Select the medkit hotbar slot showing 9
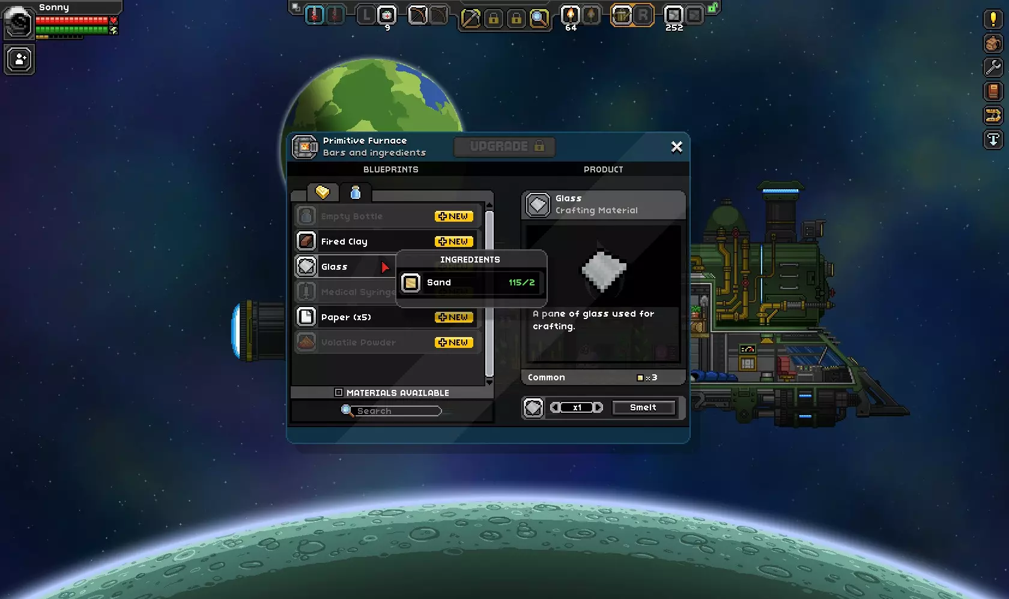Viewport: 1009px width, 599px height. click(x=387, y=15)
